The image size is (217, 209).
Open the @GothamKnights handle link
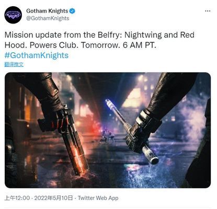(x=48, y=18)
